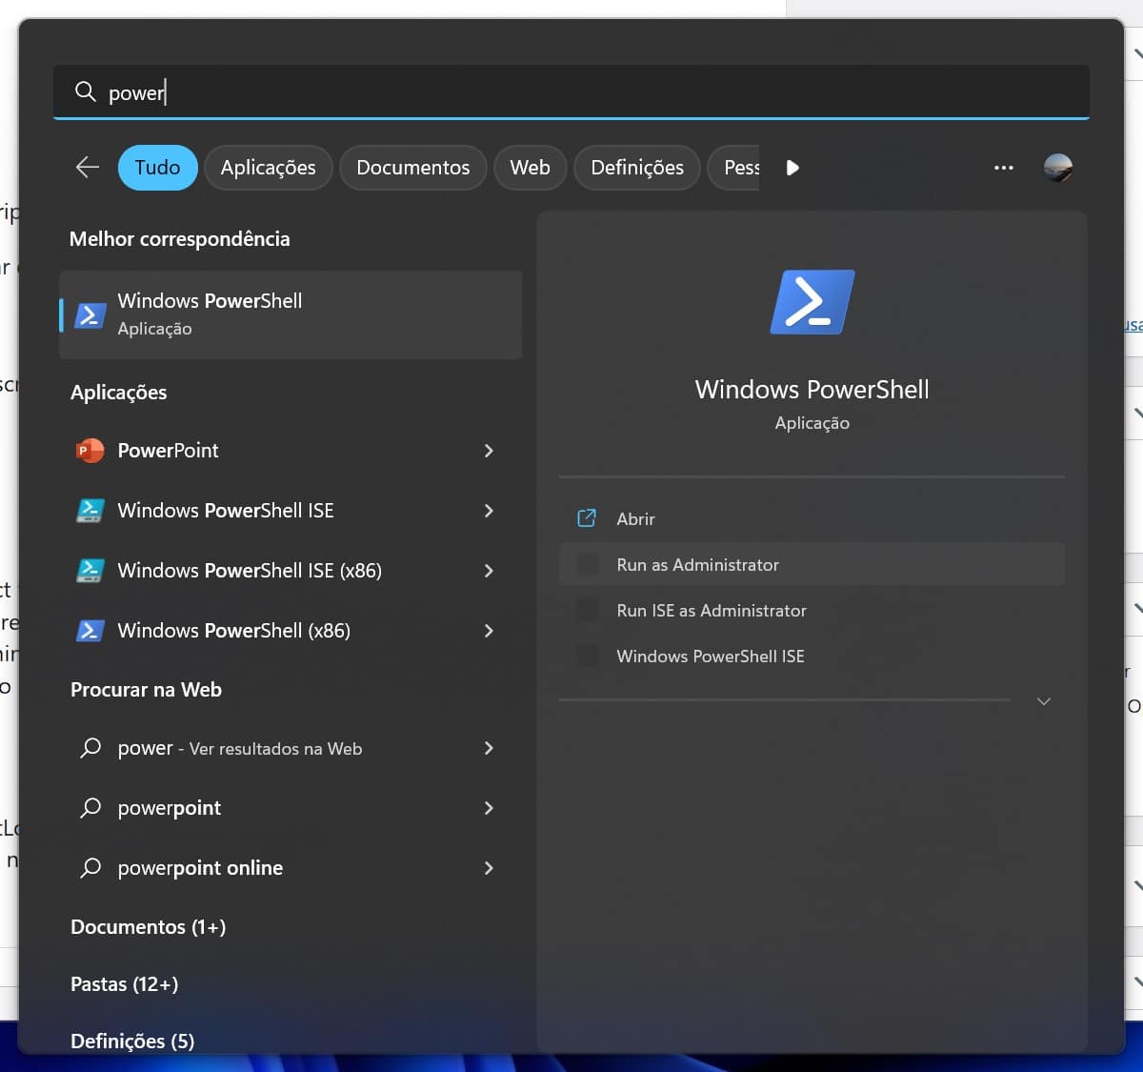Viewport: 1143px width, 1072px height.
Task: Click the search icon beside 'powerpoint online'
Action: point(90,868)
